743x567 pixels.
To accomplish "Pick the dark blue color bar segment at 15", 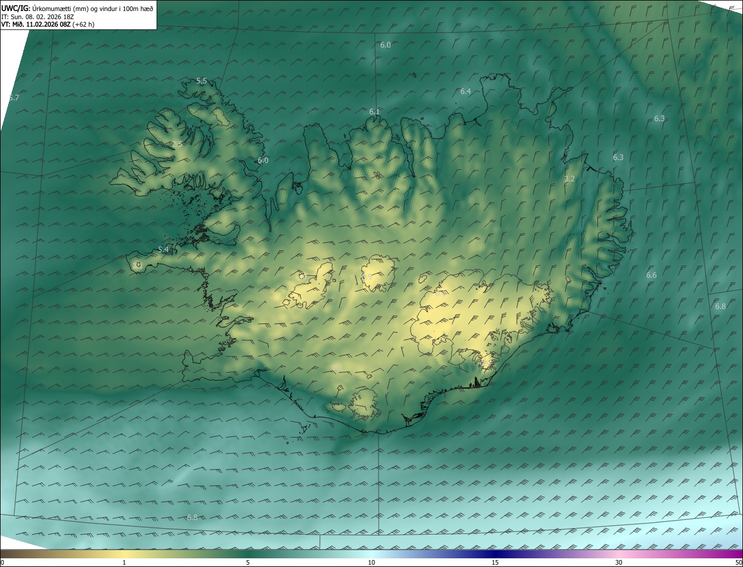I will tap(495, 554).
